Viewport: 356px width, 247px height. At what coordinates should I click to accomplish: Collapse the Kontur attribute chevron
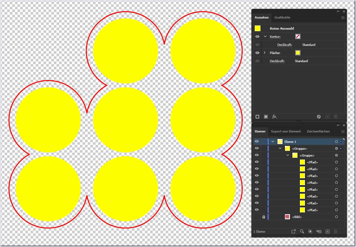265,36
